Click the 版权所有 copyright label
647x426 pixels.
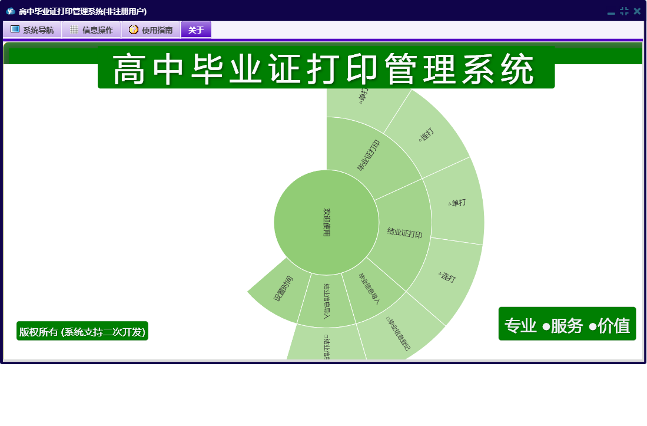tap(82, 331)
